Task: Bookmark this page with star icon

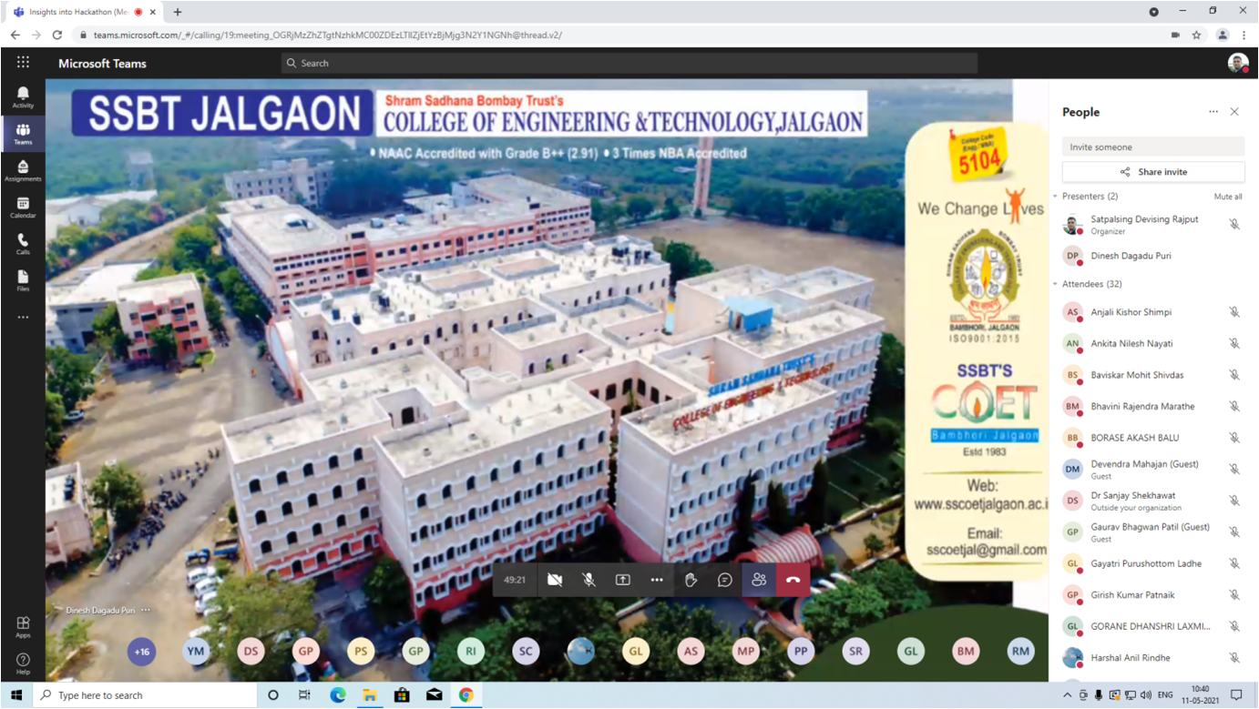Action: [x=1196, y=35]
